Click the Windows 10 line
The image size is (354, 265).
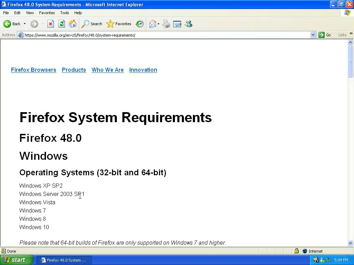34,227
